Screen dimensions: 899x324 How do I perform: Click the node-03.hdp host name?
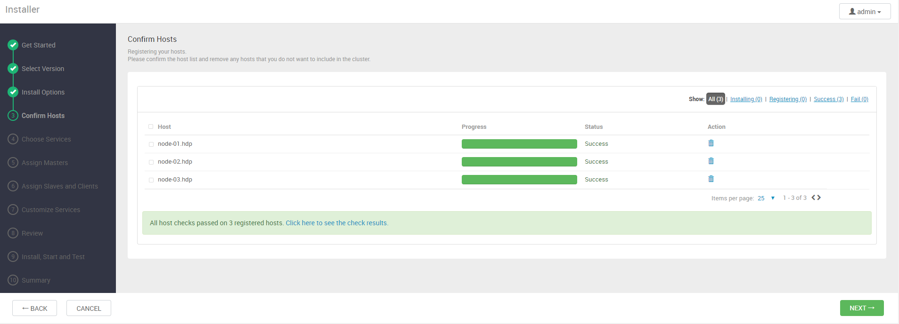[x=175, y=180]
